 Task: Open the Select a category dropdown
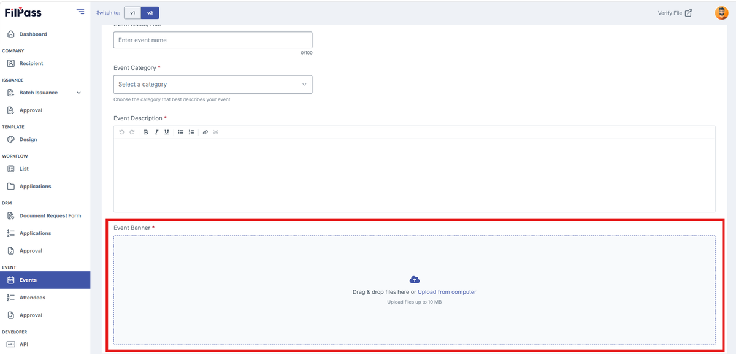pos(213,85)
